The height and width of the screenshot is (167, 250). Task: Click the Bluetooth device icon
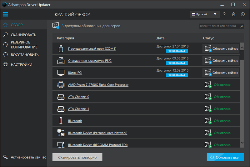(x=61, y=121)
